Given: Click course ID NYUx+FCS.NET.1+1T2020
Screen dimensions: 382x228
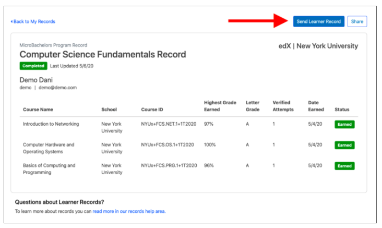Looking at the screenshot, I should tap(167, 124).
